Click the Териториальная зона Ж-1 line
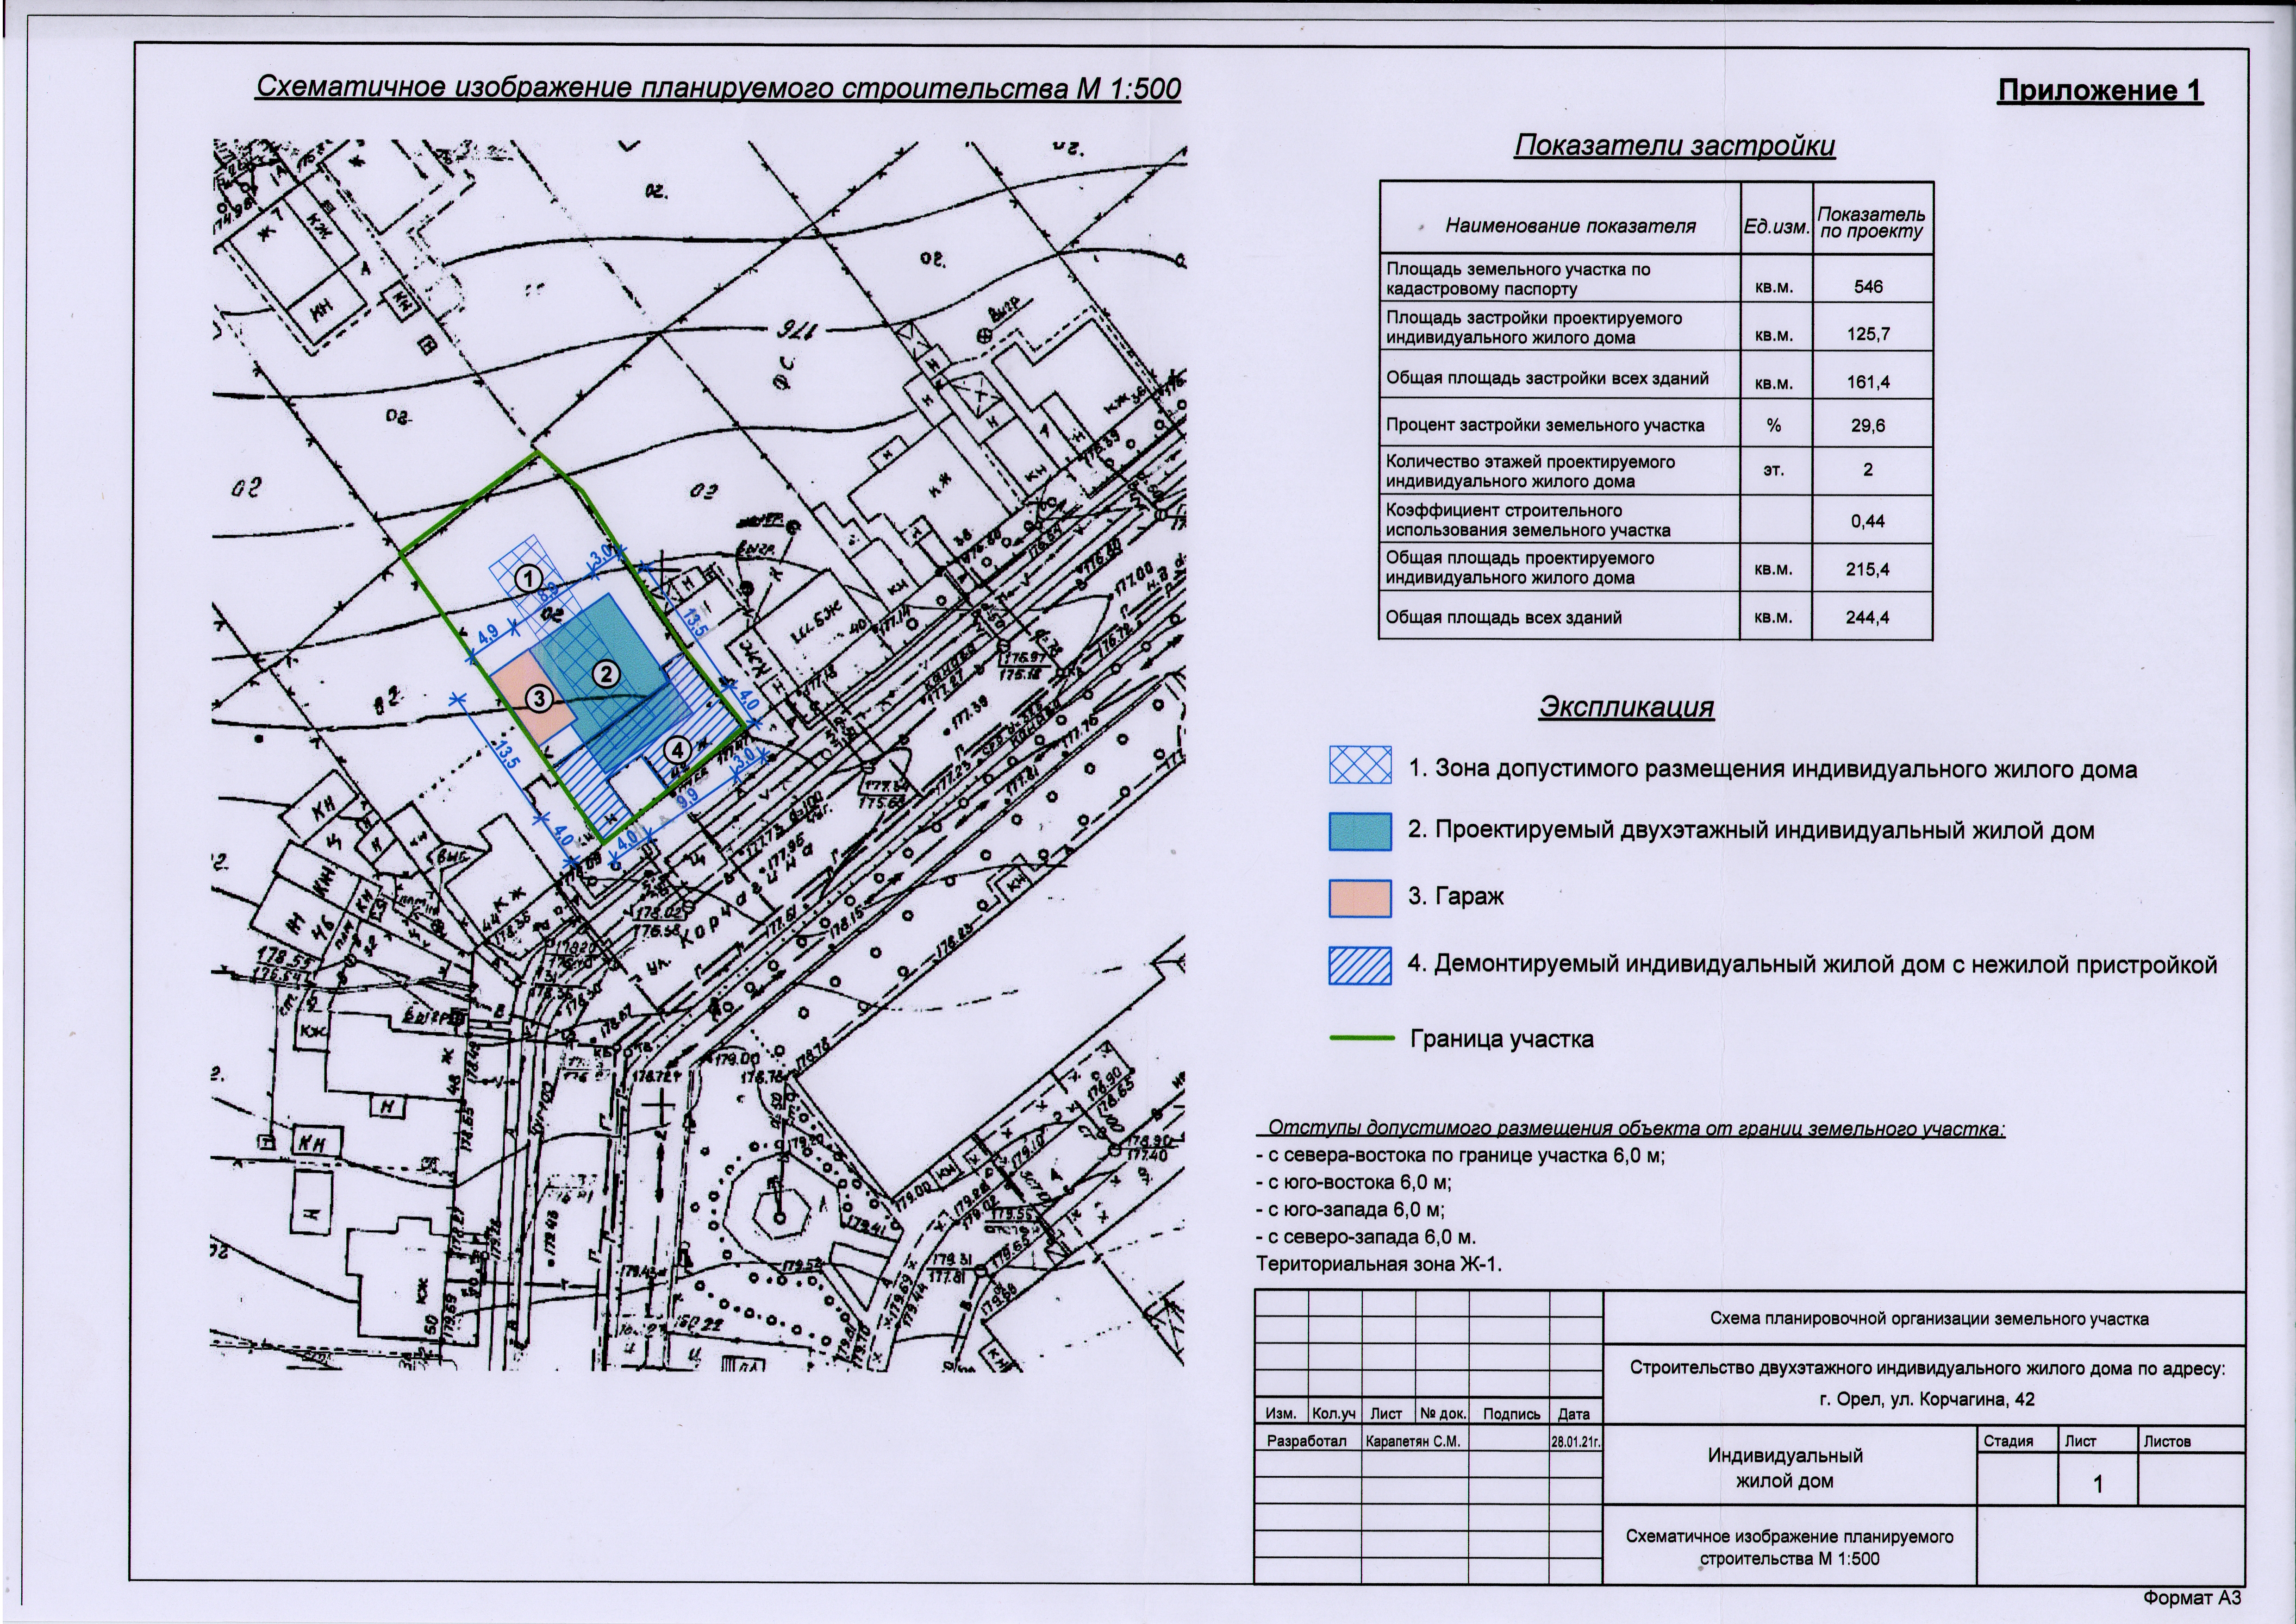This screenshot has width=2296, height=1624. [1379, 1264]
